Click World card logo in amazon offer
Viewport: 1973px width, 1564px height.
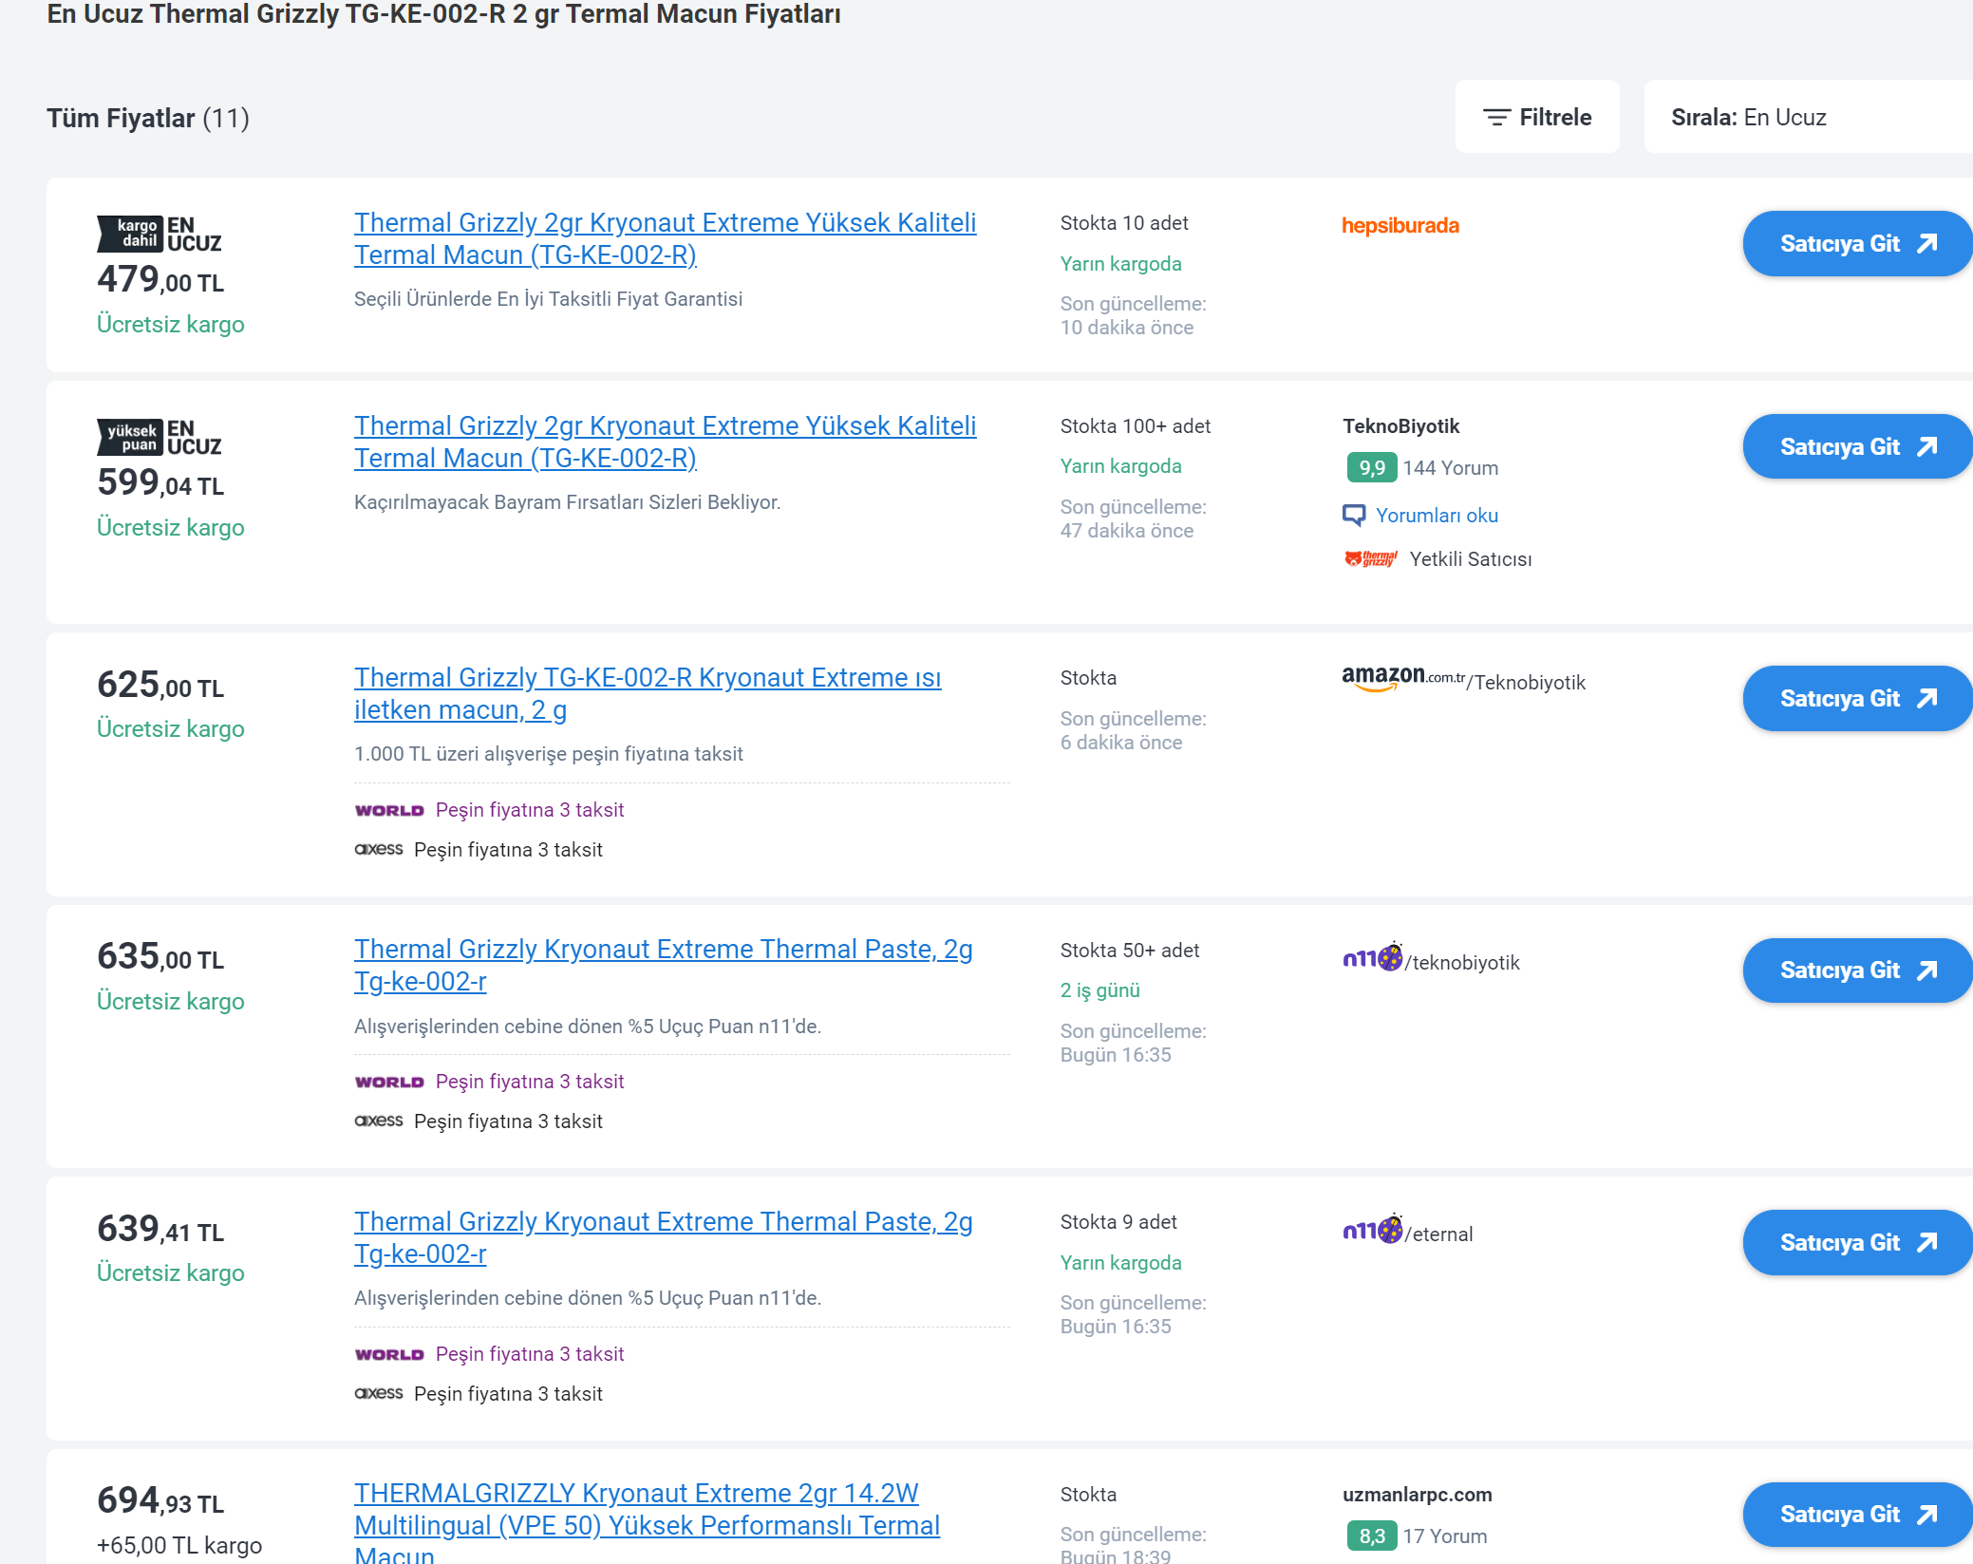[x=389, y=811]
